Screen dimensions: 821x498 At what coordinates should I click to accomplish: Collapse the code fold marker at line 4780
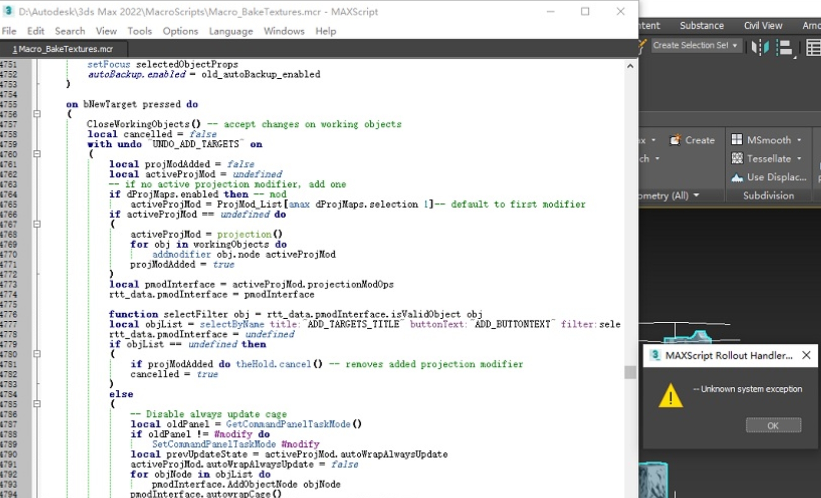[x=36, y=354]
